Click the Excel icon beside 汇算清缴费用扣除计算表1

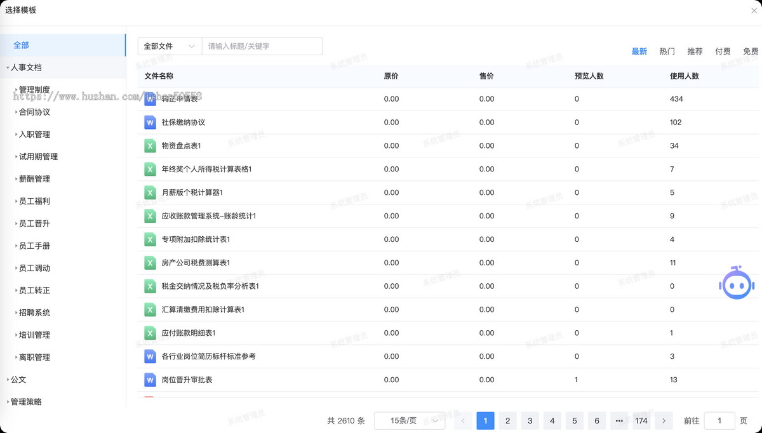(x=150, y=310)
